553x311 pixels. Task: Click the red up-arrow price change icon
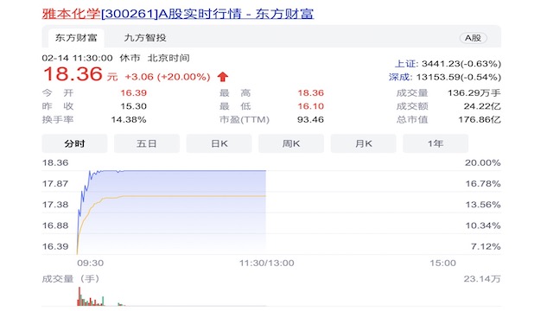tap(223, 77)
